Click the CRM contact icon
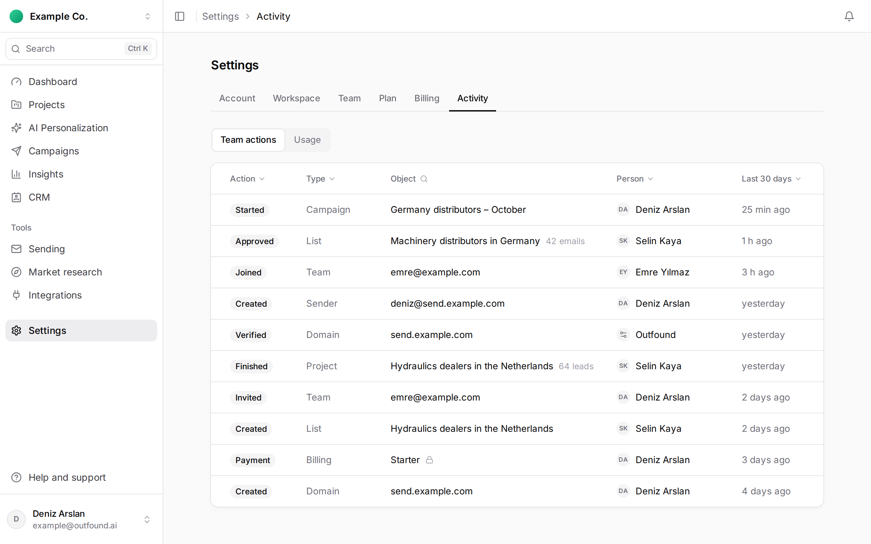This screenshot has width=871, height=544. [x=16, y=197]
